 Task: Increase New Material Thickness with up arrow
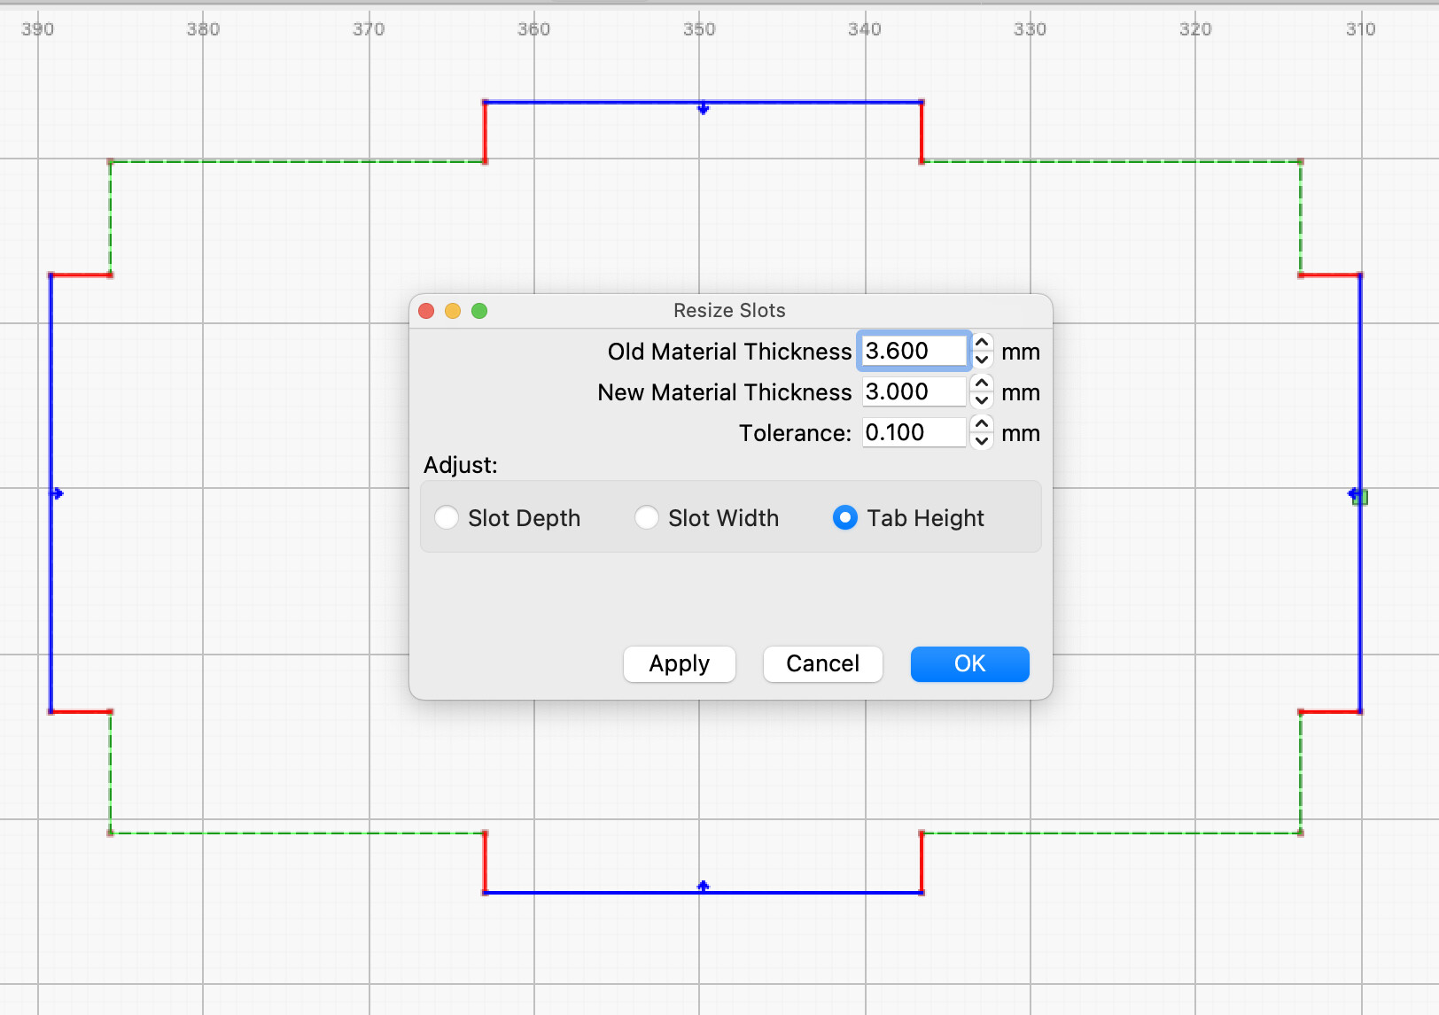click(x=982, y=383)
